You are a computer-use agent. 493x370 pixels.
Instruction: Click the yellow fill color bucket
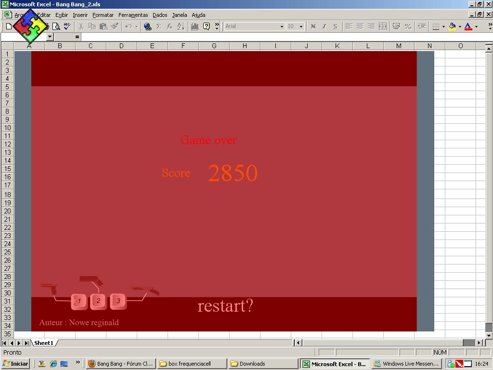452,26
